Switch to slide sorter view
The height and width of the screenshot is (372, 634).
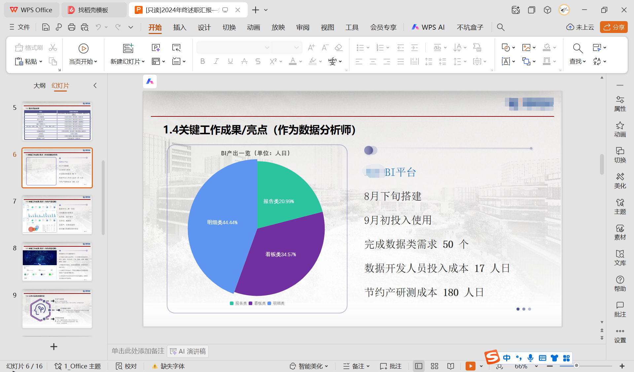pyautogui.click(x=434, y=366)
